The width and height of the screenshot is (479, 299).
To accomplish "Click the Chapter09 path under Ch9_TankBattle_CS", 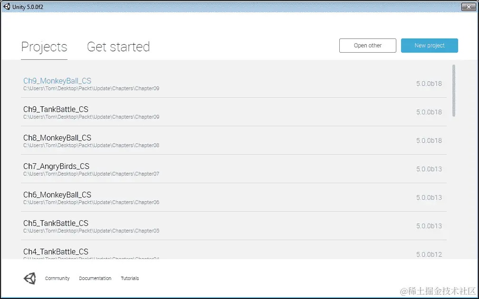I will click(91, 117).
